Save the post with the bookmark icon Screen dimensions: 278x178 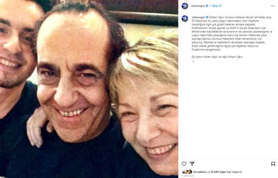pyautogui.click(x=273, y=164)
